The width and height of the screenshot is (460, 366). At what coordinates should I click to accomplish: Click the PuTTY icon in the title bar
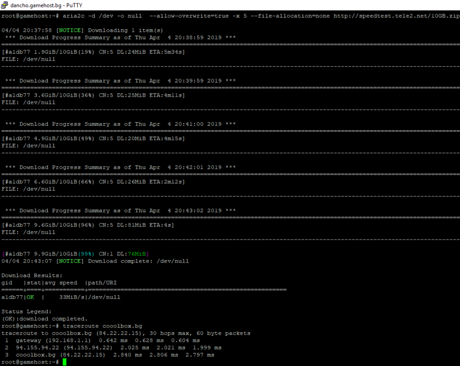pyautogui.click(x=5, y=4)
